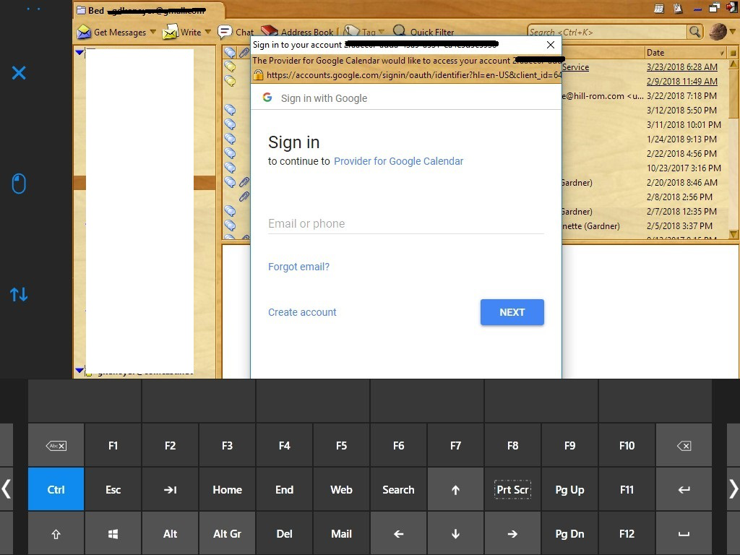This screenshot has width=740, height=555.
Task: Open the Get Messages dropdown arrow
Action: tap(153, 32)
